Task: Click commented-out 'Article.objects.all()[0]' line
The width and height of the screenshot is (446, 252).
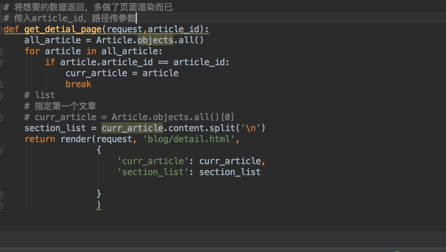Action: (x=129, y=117)
